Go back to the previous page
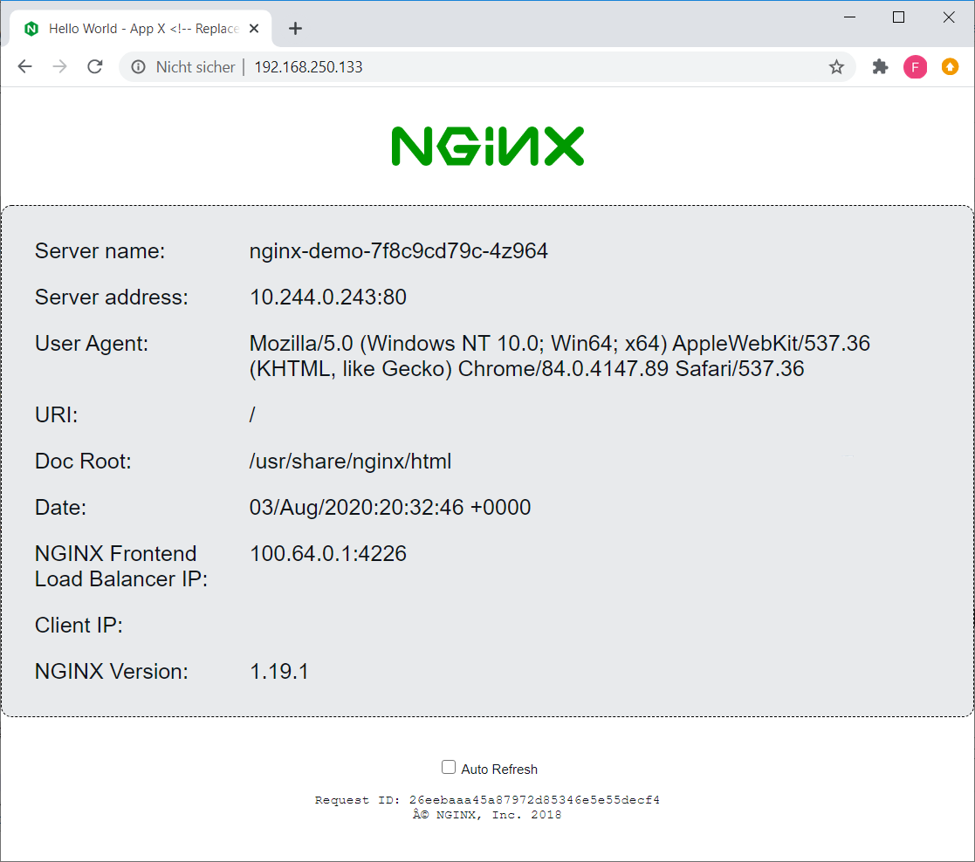This screenshot has width=975, height=862. 24,66
